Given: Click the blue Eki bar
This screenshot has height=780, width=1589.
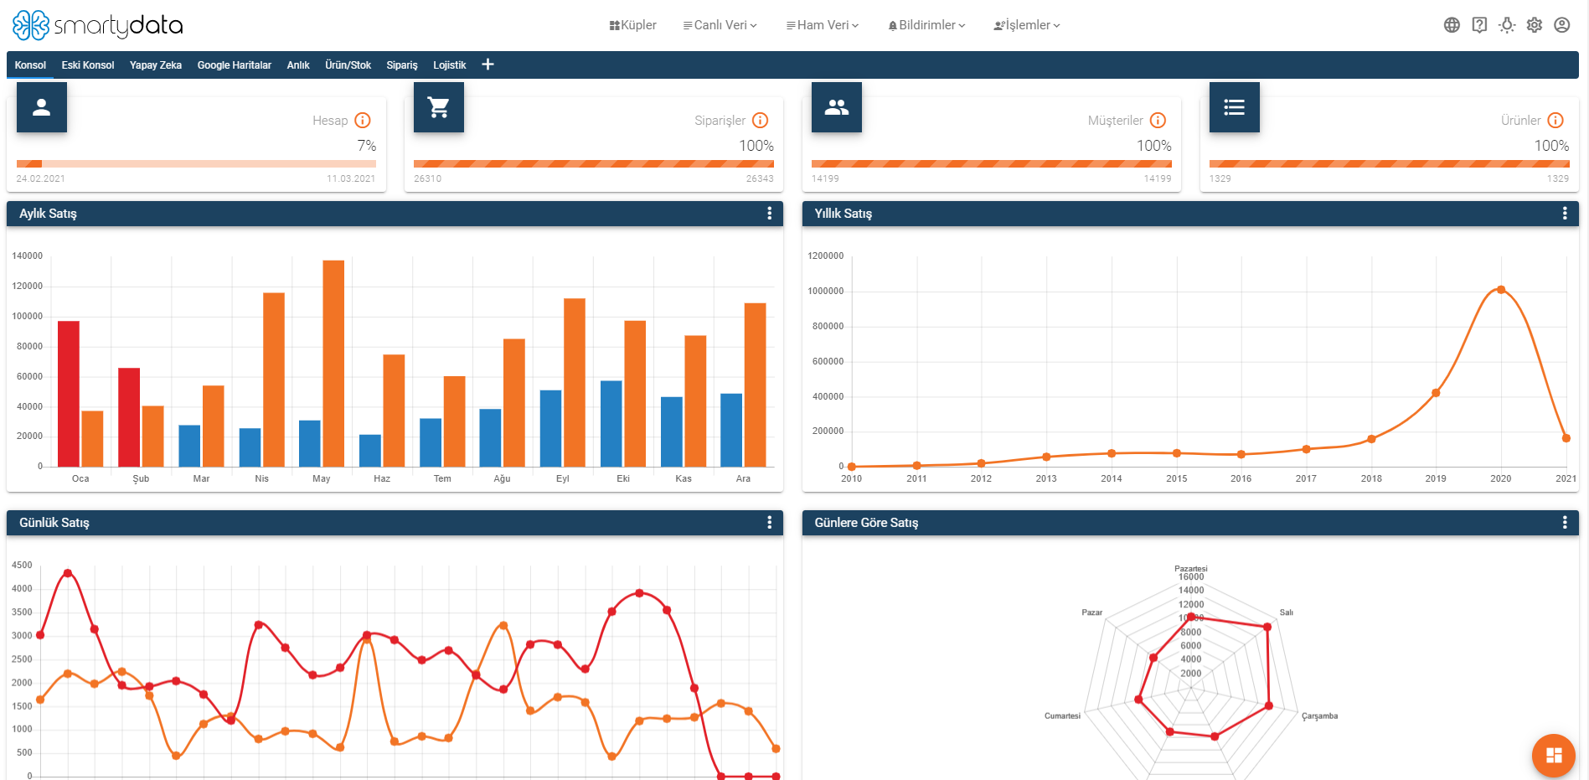Looking at the screenshot, I should pyautogui.click(x=611, y=424).
